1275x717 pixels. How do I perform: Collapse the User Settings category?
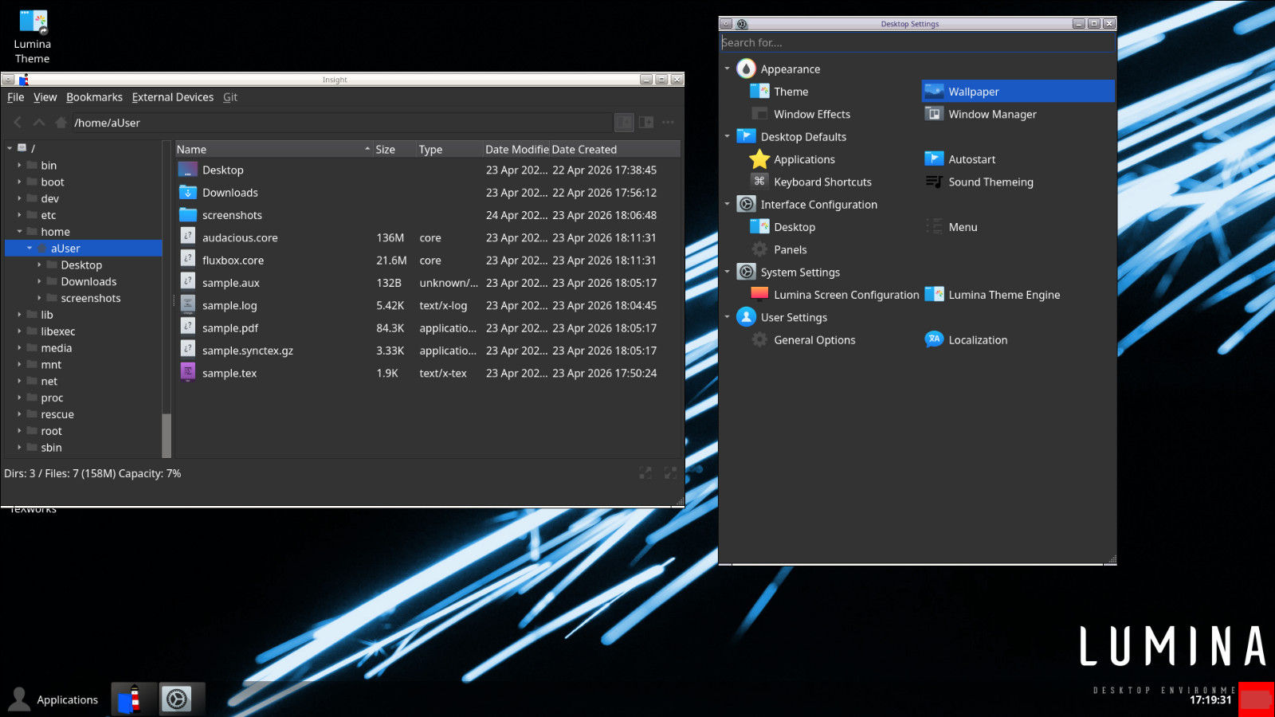(728, 317)
